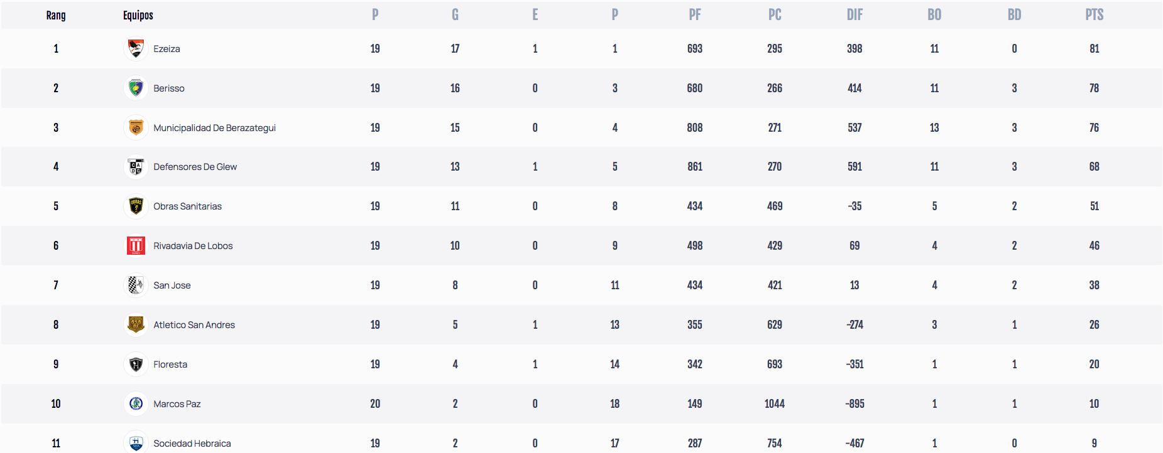This screenshot has height=453, width=1163.
Task: Click the Defensores De Glew crest
Action: [x=136, y=167]
